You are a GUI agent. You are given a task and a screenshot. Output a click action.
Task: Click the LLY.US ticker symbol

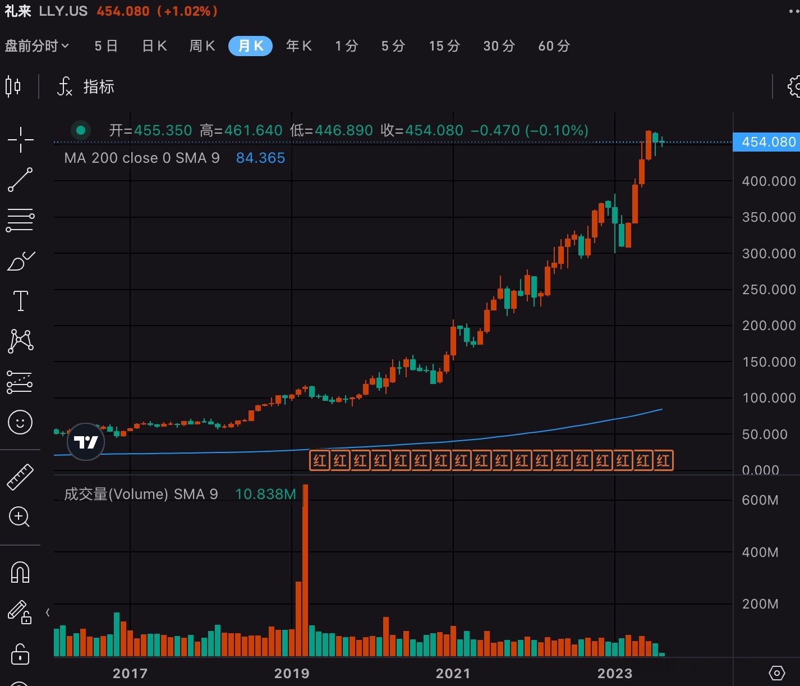63,11
